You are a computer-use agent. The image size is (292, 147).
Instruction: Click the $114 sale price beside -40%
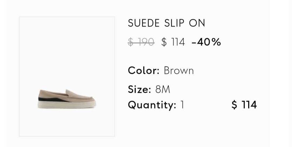pyautogui.click(x=173, y=42)
